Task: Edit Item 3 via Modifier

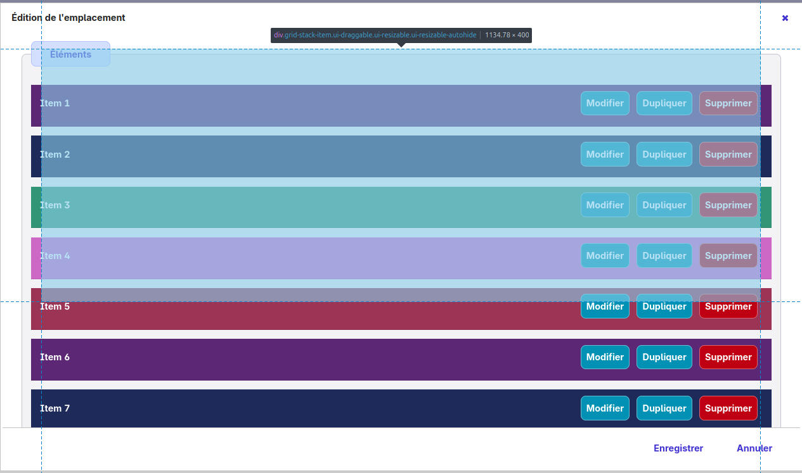Action: coord(605,205)
